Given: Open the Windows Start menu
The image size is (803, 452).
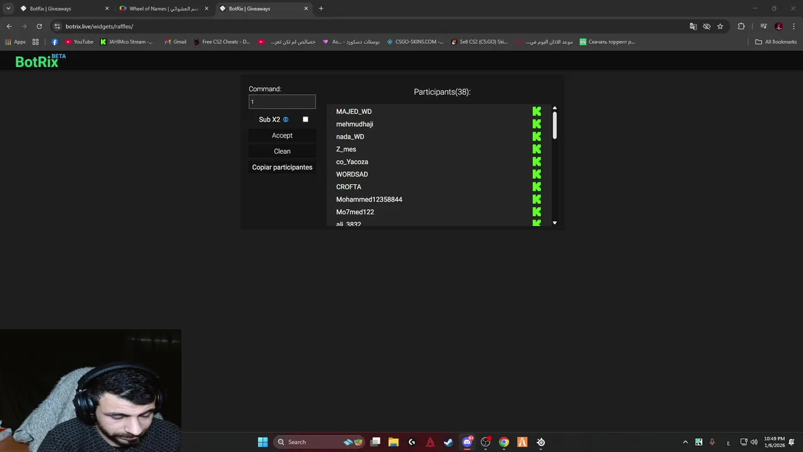Looking at the screenshot, I should pos(263,442).
